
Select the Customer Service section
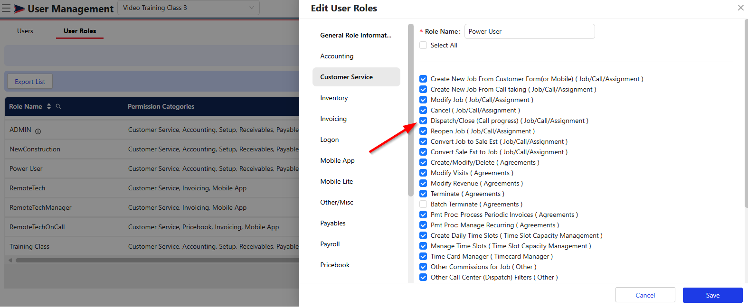[356, 77]
